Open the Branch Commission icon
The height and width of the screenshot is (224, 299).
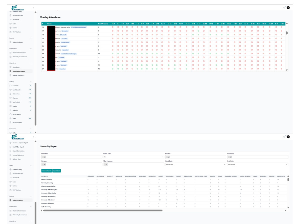pos(10,151)
